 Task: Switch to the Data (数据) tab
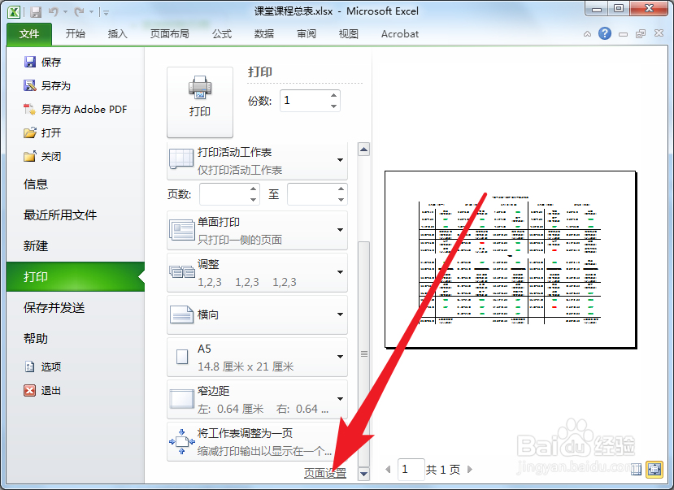click(x=264, y=34)
